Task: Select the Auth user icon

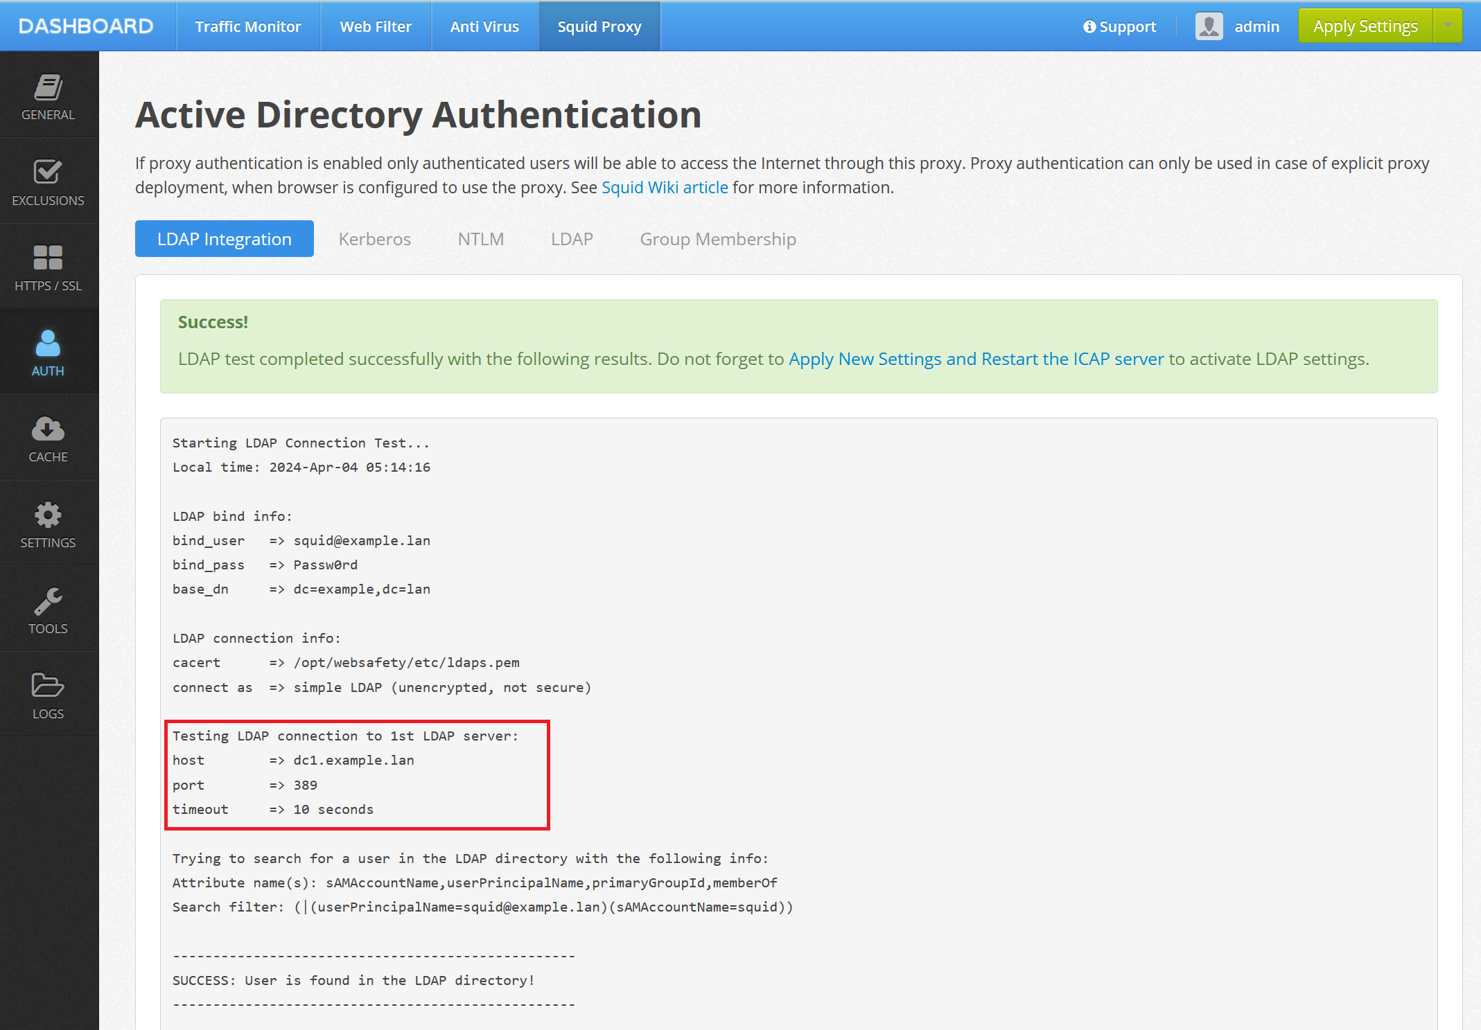Action: 48,344
